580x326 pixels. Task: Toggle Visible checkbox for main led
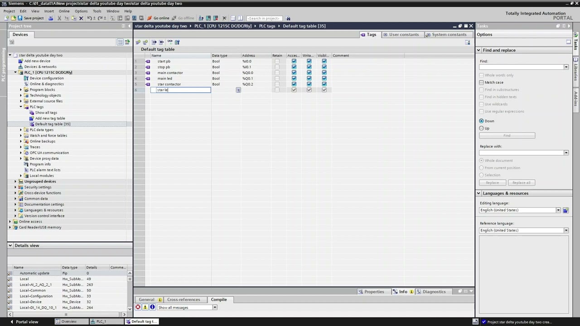324,78
